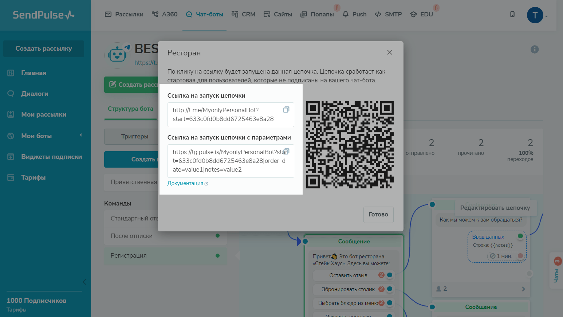The image size is (563, 317).
Task: Close the Ресторан dialog
Action: [x=390, y=52]
